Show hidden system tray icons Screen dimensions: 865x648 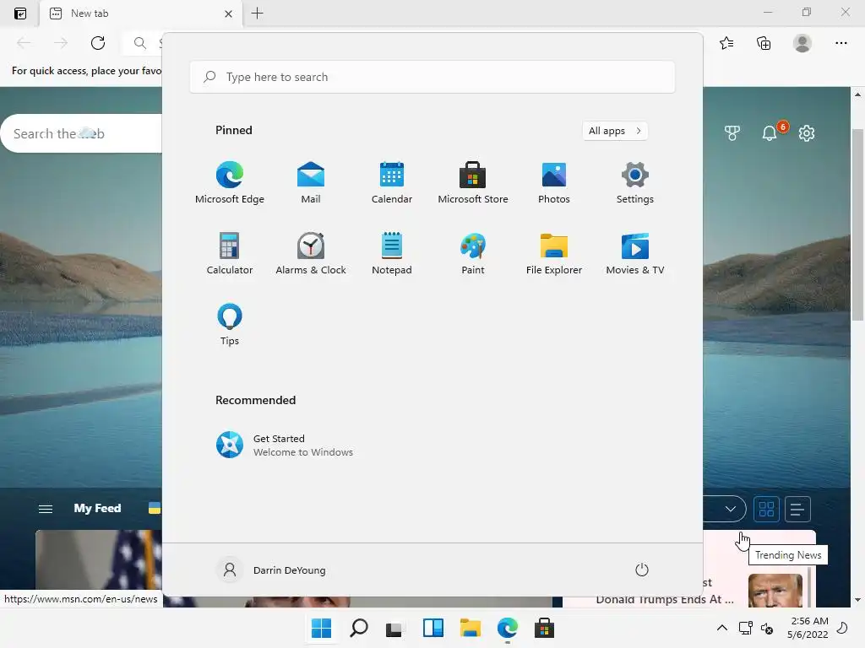pos(721,628)
